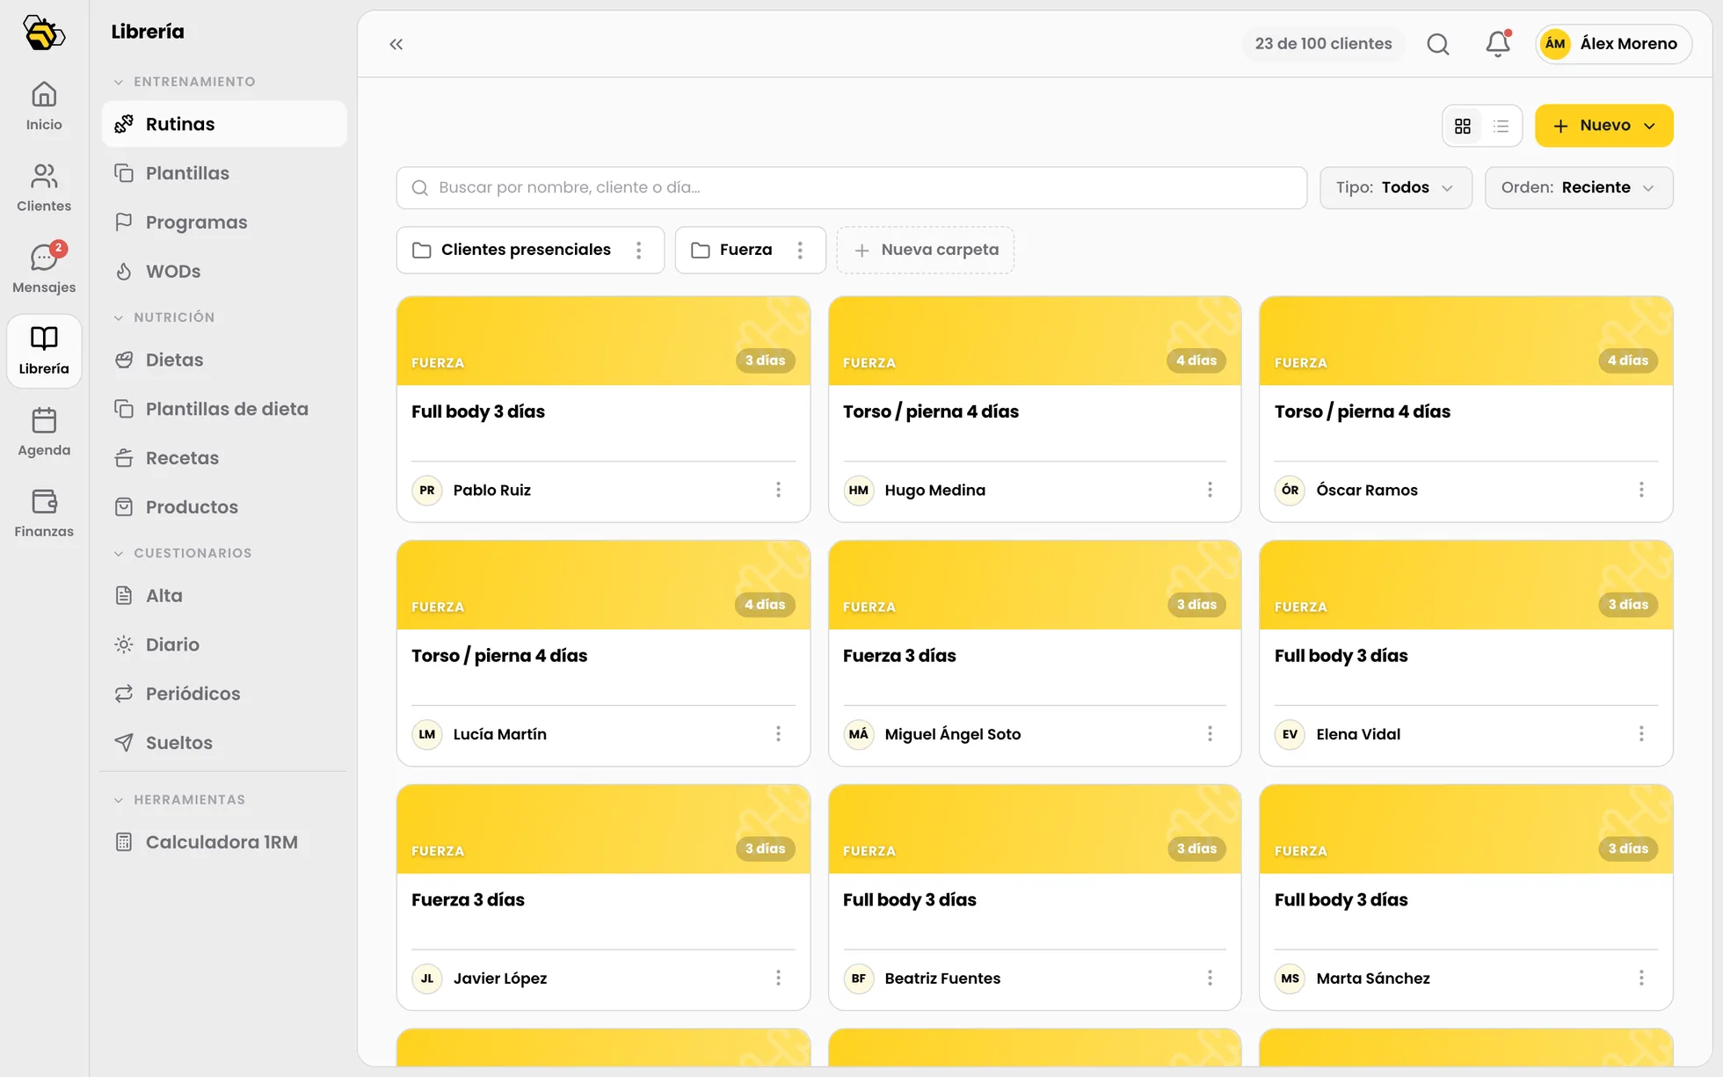Open card menu for Pablo Ruiz
This screenshot has height=1077, width=1723.
pos(778,490)
